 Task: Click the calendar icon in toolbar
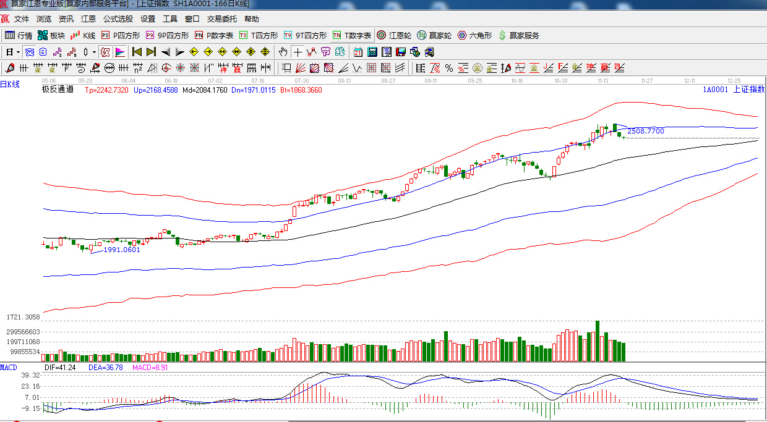(x=358, y=52)
